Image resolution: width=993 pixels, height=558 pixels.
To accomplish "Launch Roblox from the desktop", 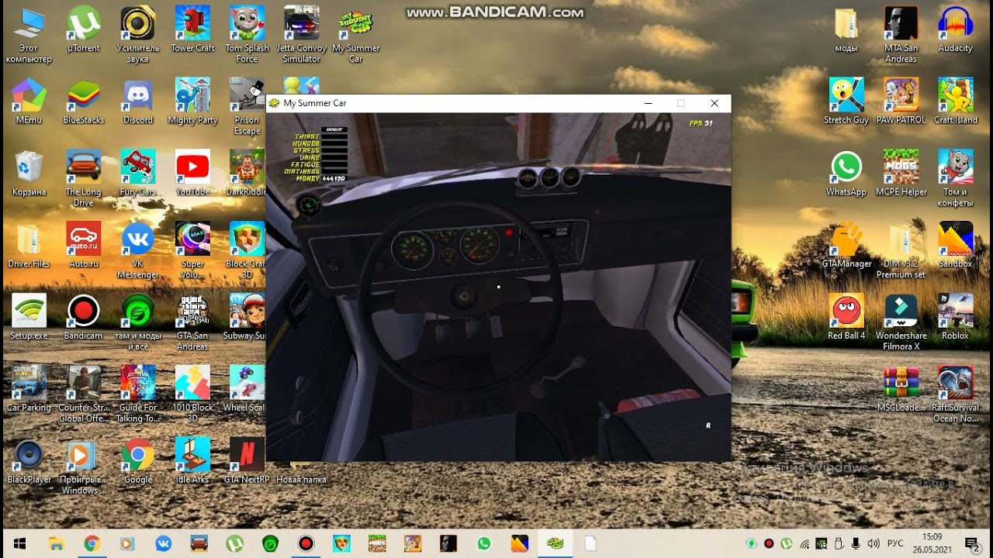I will (x=955, y=318).
